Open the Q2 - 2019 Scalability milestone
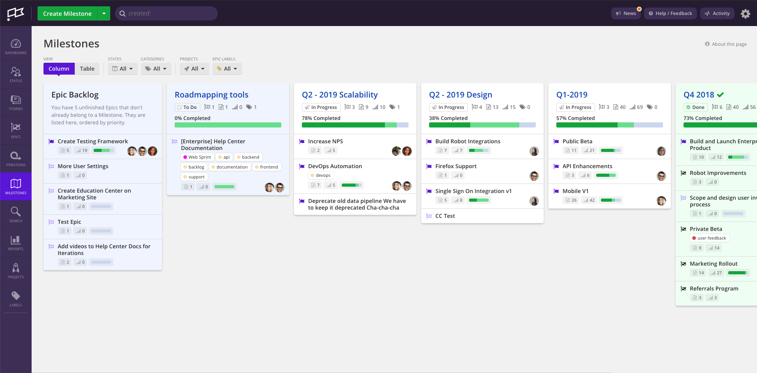The height and width of the screenshot is (373, 757). [340, 95]
